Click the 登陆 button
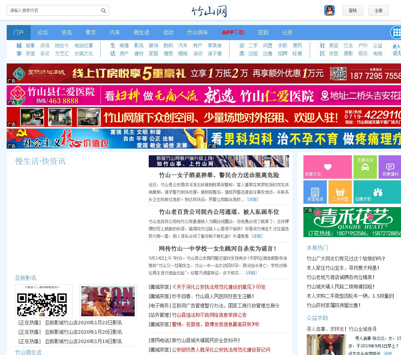 [x=353, y=10]
